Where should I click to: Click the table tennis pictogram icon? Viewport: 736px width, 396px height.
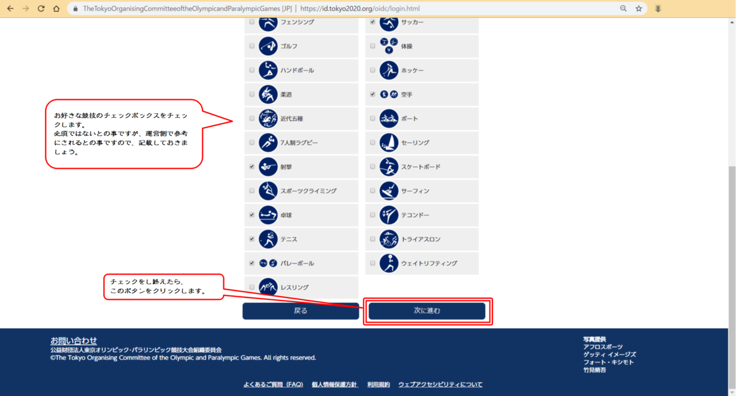(x=268, y=215)
